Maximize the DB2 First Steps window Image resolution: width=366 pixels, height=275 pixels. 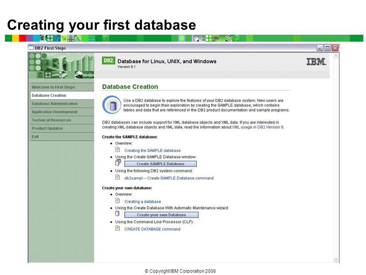[327, 48]
